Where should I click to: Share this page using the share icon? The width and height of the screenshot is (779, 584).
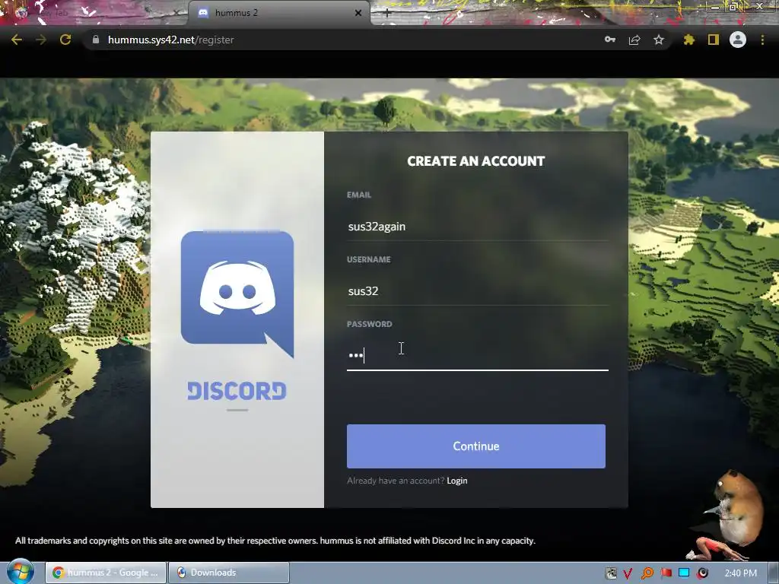[634, 40]
